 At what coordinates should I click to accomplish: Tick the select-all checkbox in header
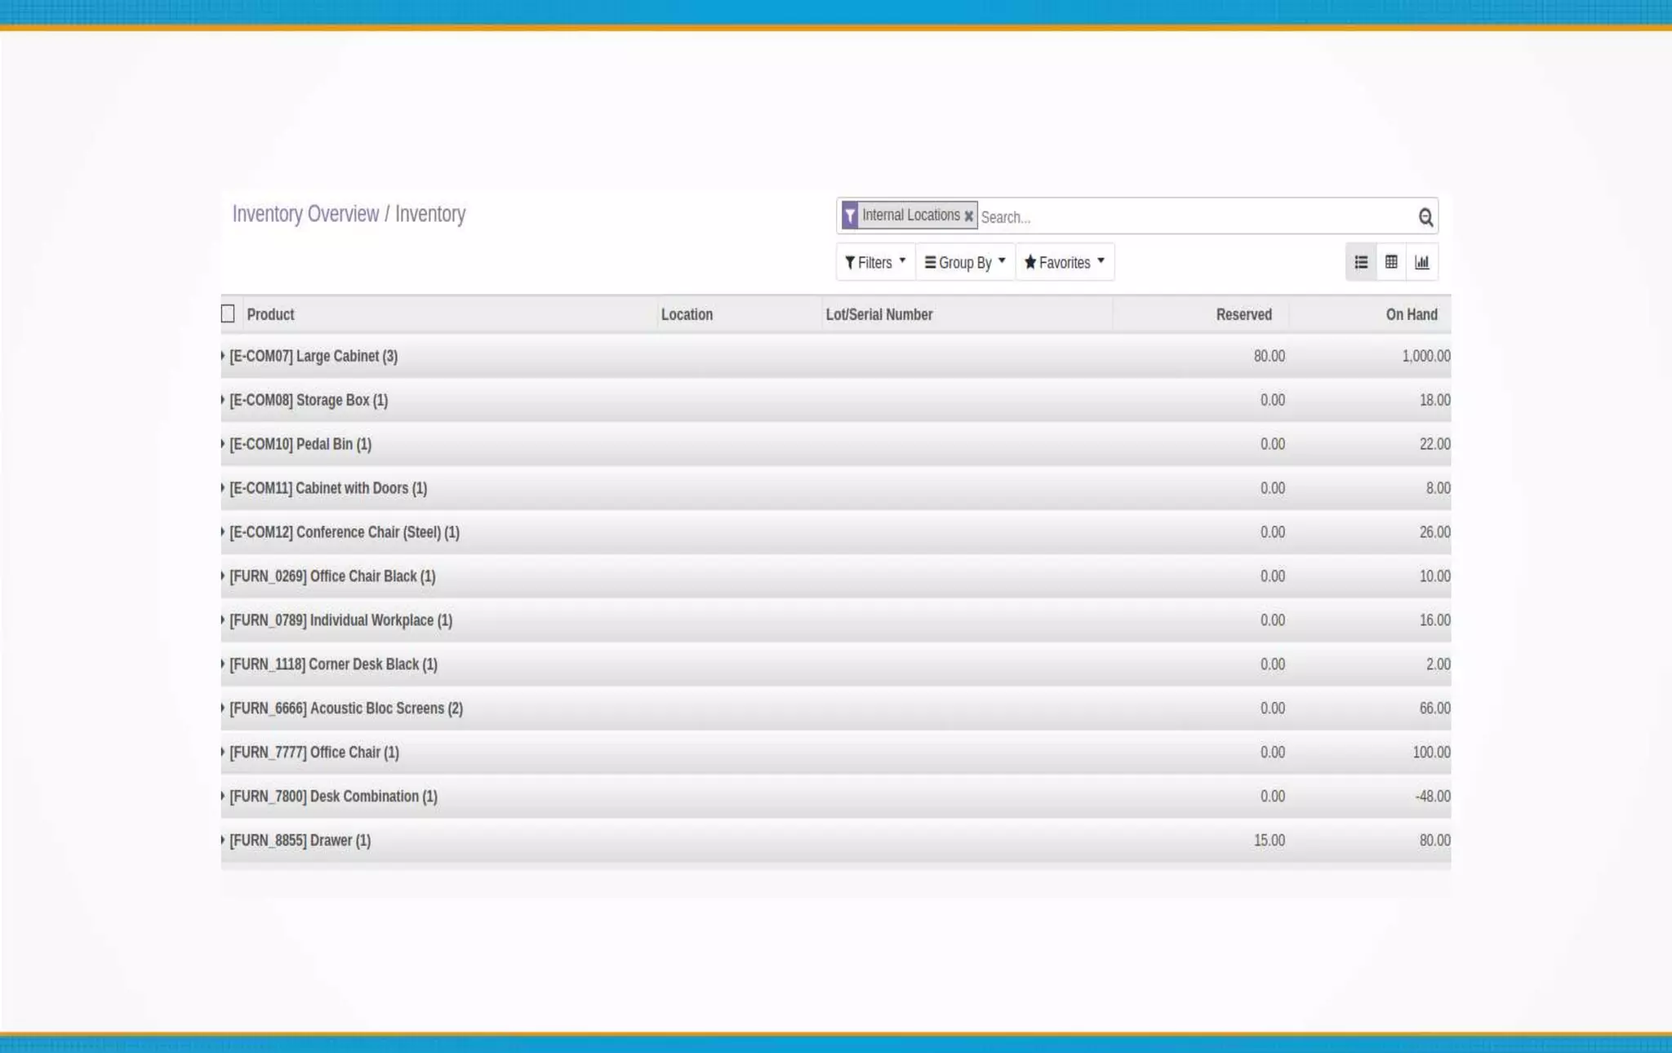pos(228,313)
